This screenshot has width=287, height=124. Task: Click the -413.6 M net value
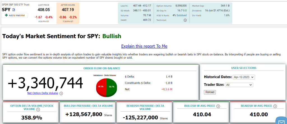[x=167, y=89]
